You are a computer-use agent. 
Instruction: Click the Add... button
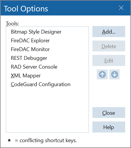coord(109,32)
